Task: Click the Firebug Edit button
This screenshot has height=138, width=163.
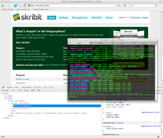Action: coord(16,87)
